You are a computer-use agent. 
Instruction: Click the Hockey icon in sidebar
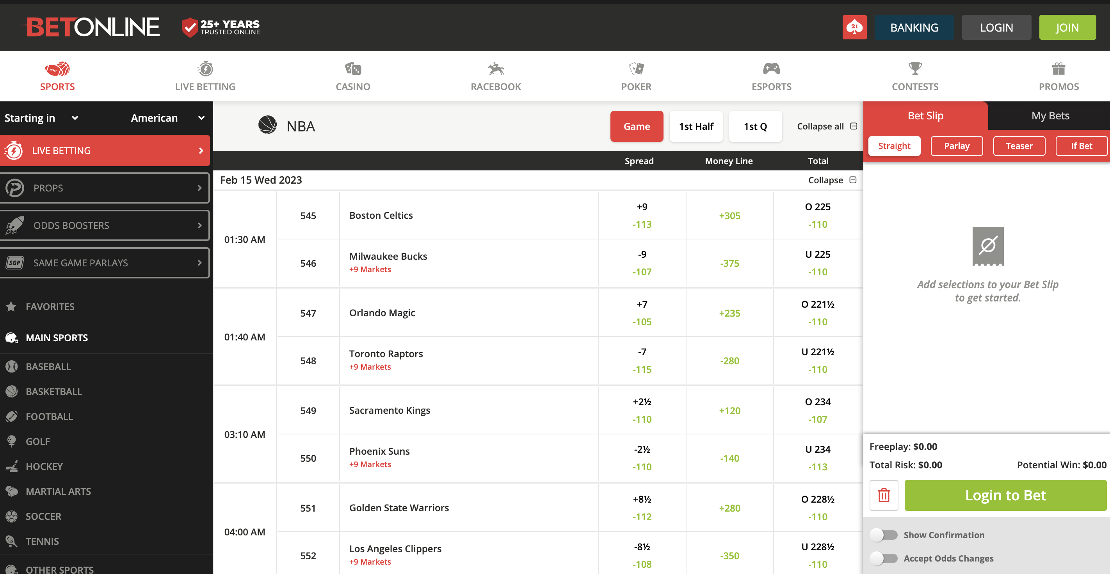click(12, 466)
